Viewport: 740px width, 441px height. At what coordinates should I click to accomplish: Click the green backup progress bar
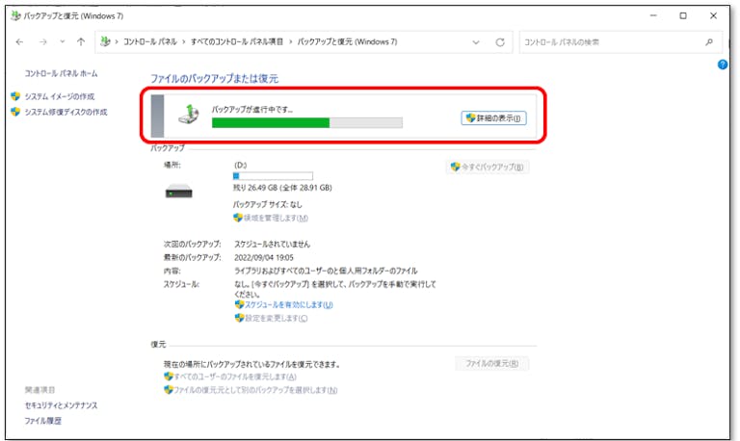coord(307,123)
